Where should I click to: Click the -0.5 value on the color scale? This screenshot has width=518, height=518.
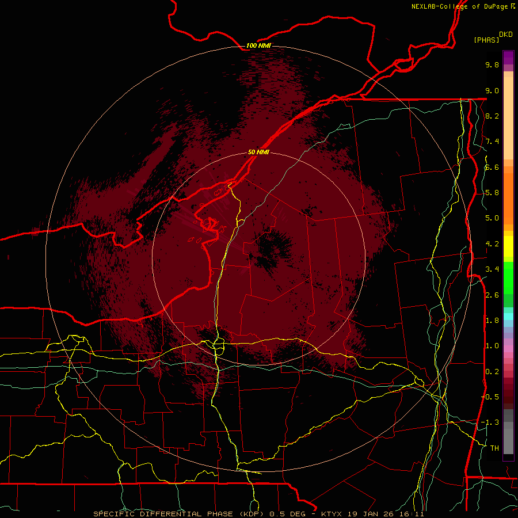tap(490, 397)
